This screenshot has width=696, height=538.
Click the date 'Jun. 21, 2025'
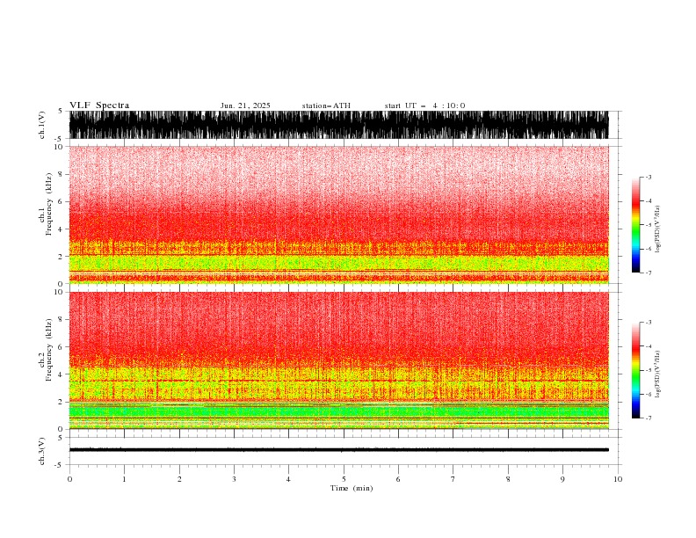tap(245, 105)
